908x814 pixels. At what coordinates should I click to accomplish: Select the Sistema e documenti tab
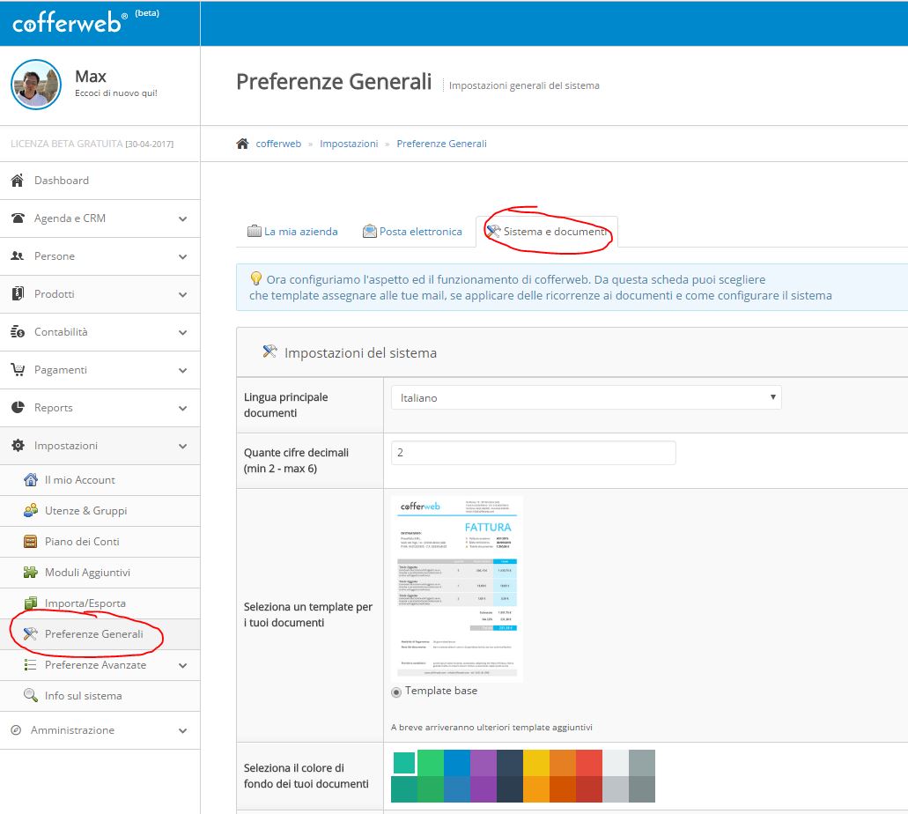coord(547,231)
